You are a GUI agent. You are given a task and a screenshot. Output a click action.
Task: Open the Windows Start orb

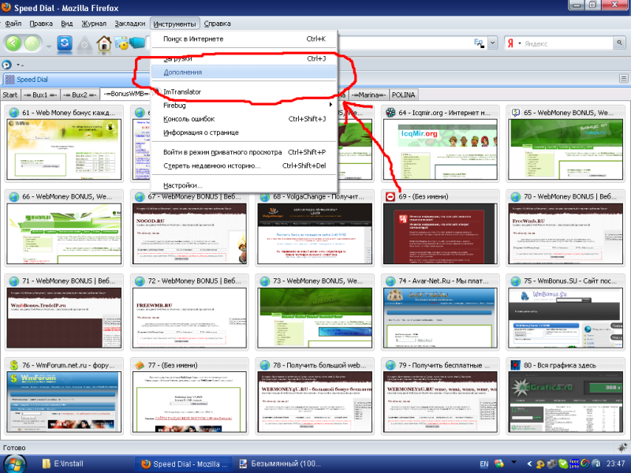click(x=13, y=464)
